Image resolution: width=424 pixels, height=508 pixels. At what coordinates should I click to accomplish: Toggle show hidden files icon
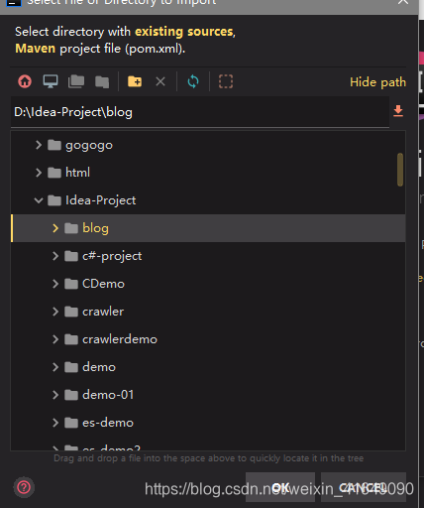[226, 81]
